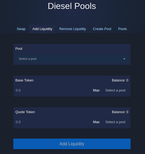145x154 pixels.
Task: Click the Pool dropdown caret arrow
Action: pyautogui.click(x=124, y=59)
